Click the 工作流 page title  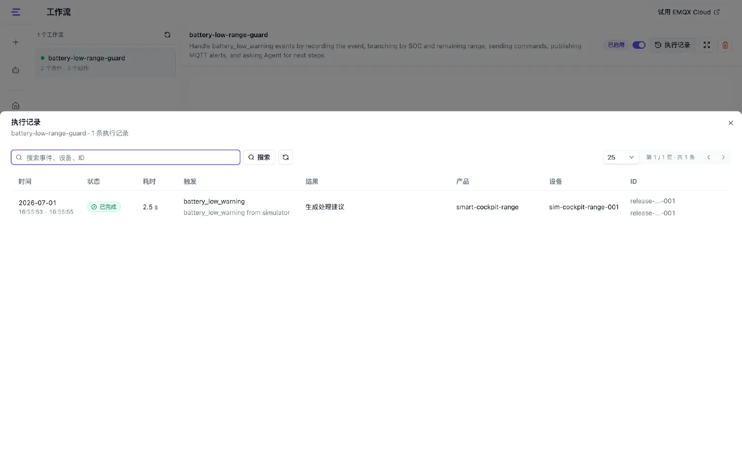coord(58,12)
